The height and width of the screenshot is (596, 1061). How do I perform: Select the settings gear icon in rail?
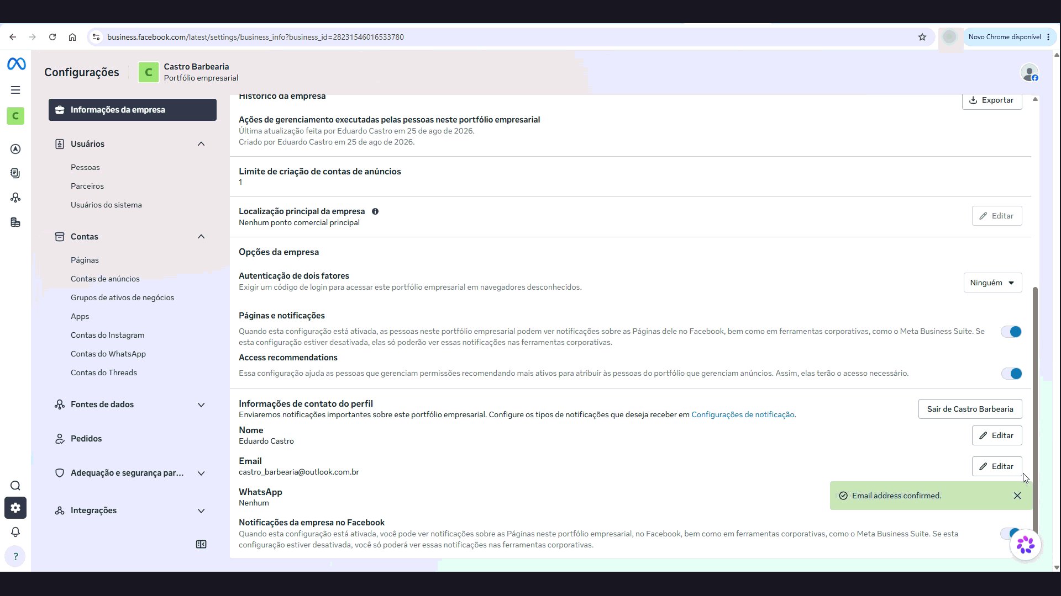15,508
